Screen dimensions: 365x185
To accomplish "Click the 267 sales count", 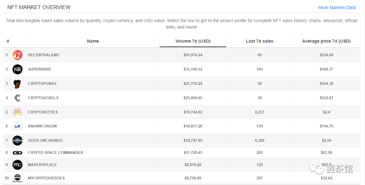I will point(260,178).
